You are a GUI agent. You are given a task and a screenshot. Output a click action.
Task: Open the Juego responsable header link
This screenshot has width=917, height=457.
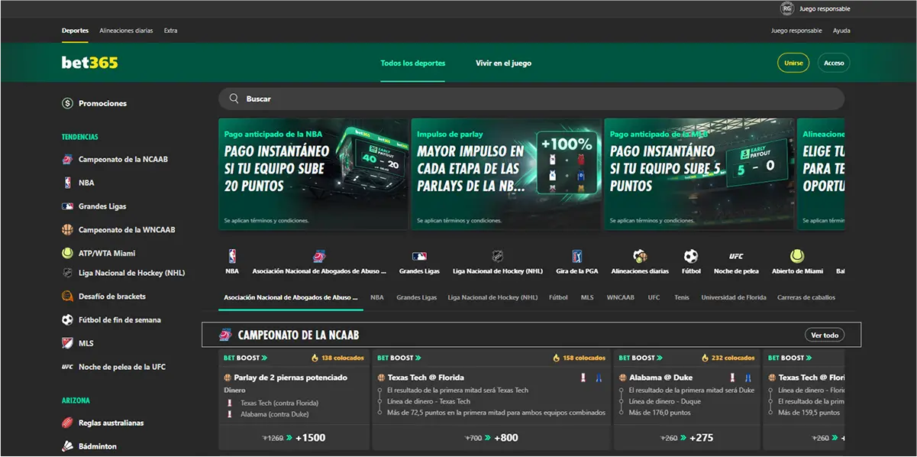[x=796, y=31]
